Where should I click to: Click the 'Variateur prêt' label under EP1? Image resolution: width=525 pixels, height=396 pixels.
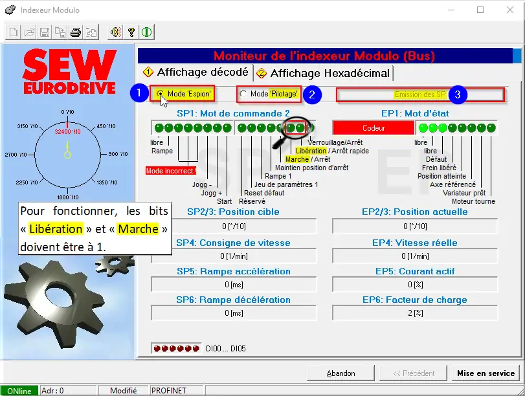pos(464,193)
